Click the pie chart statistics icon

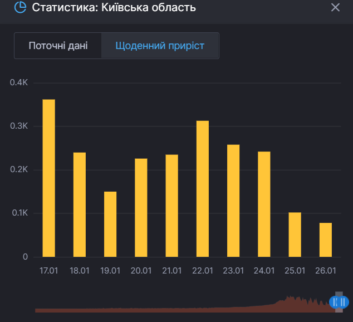[21, 8]
